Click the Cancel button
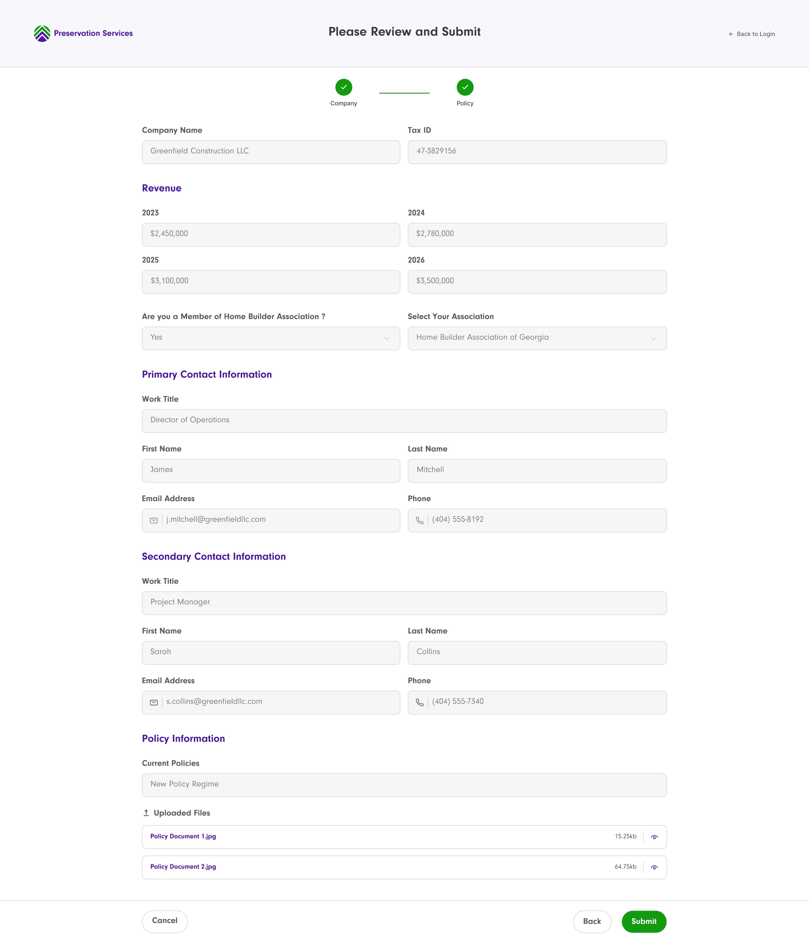 (x=165, y=921)
